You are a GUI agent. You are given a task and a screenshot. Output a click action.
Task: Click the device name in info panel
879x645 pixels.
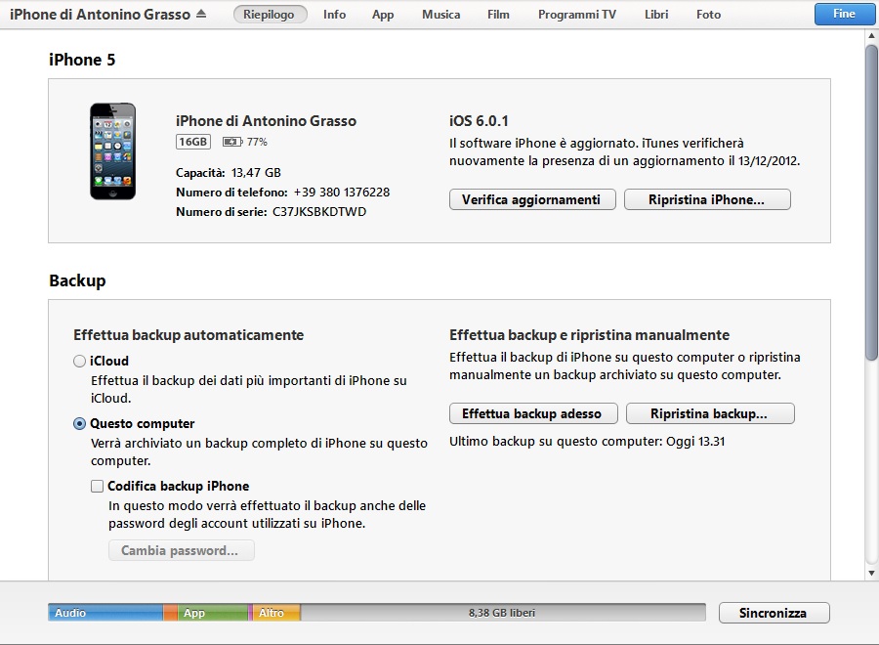click(267, 120)
